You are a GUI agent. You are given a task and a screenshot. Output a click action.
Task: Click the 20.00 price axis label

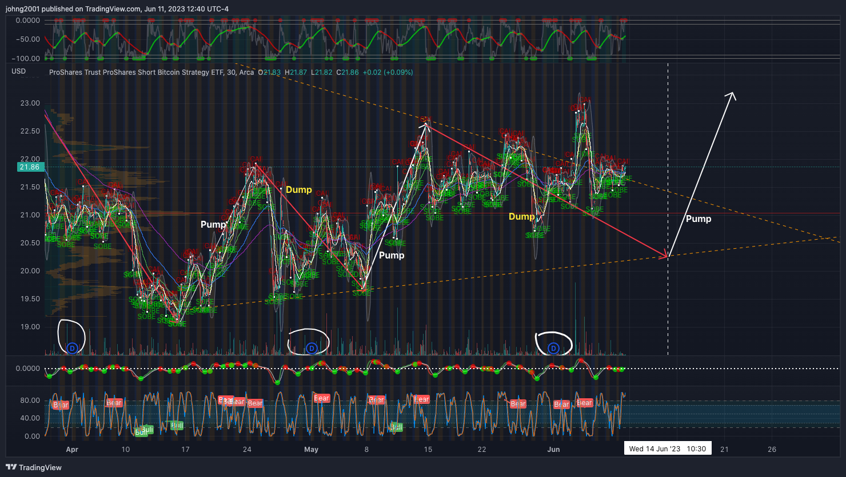pos(30,271)
